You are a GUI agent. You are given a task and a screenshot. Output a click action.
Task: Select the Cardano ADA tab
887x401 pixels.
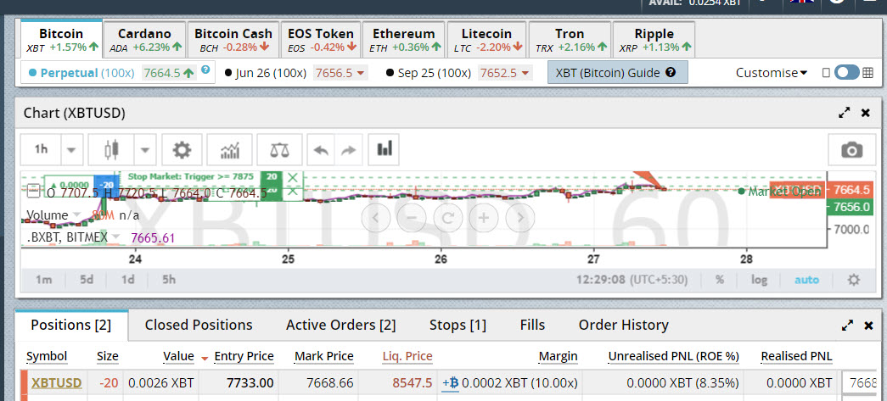(x=145, y=40)
